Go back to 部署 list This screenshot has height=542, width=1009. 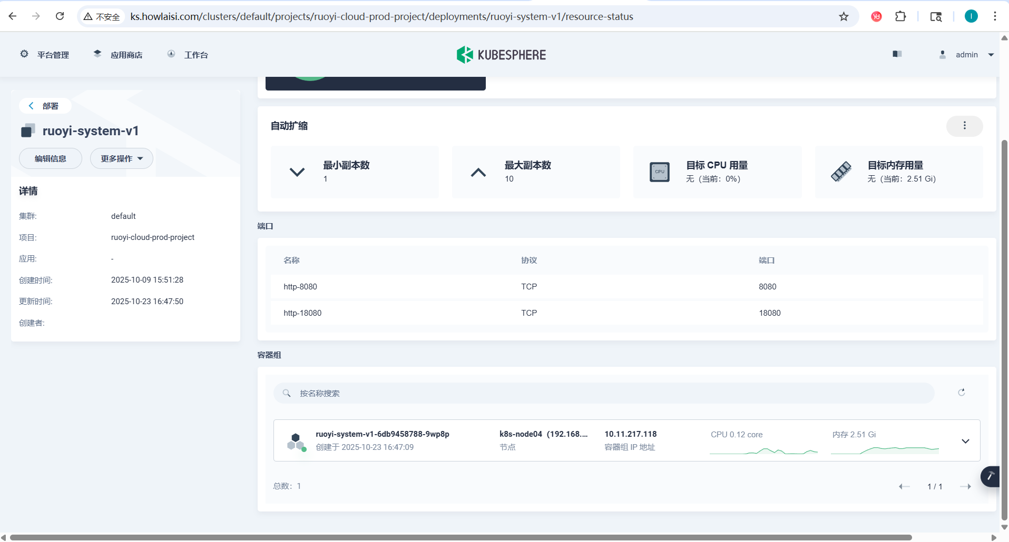click(x=45, y=106)
